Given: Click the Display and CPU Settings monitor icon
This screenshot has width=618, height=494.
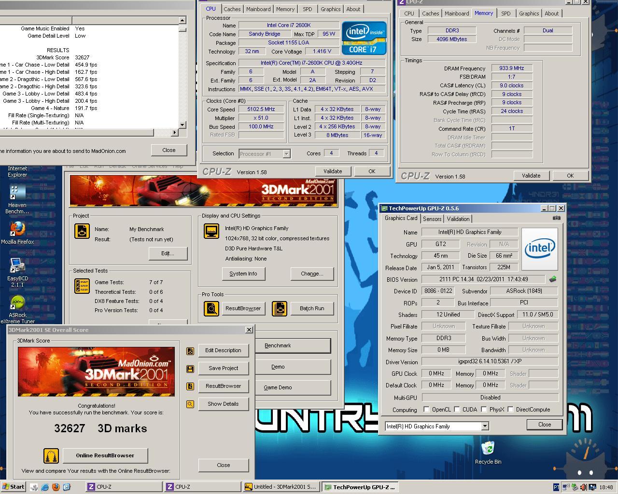Looking at the screenshot, I should [211, 231].
